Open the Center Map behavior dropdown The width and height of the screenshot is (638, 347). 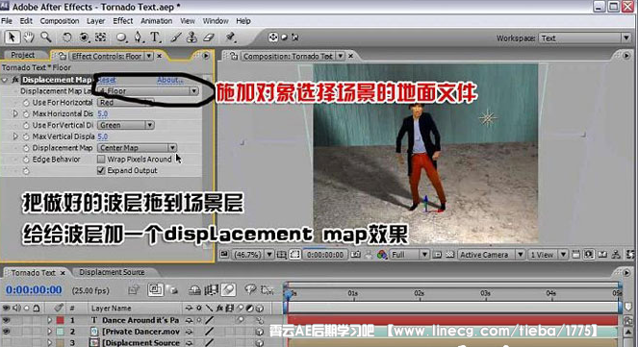[137, 148]
